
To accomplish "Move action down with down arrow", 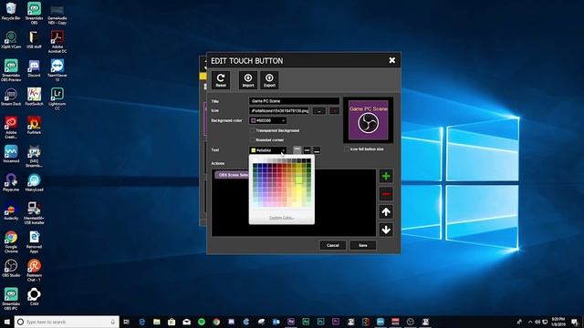I will pyautogui.click(x=386, y=230).
